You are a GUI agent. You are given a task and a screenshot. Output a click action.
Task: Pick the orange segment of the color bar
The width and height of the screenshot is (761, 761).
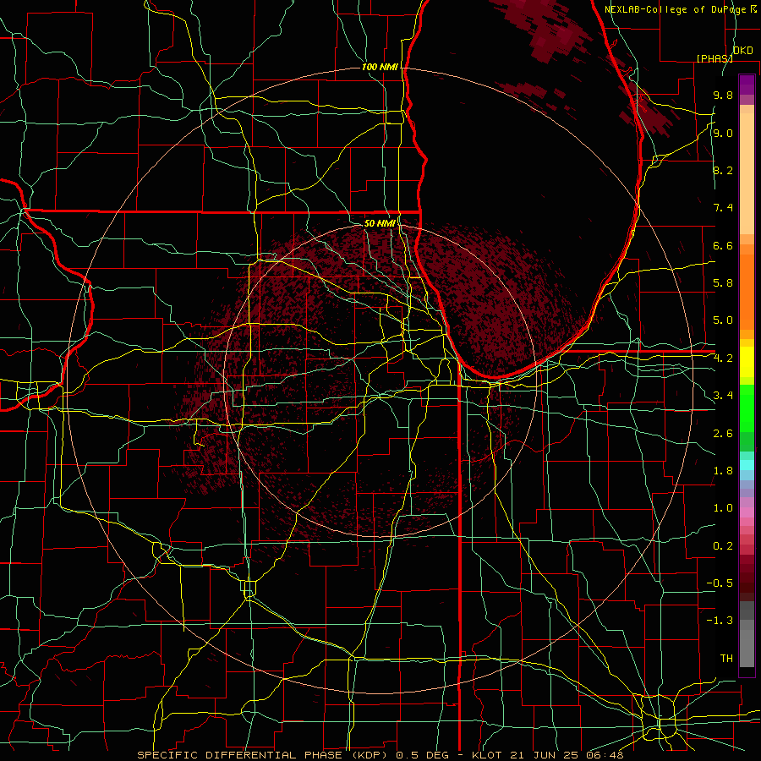[747, 291]
